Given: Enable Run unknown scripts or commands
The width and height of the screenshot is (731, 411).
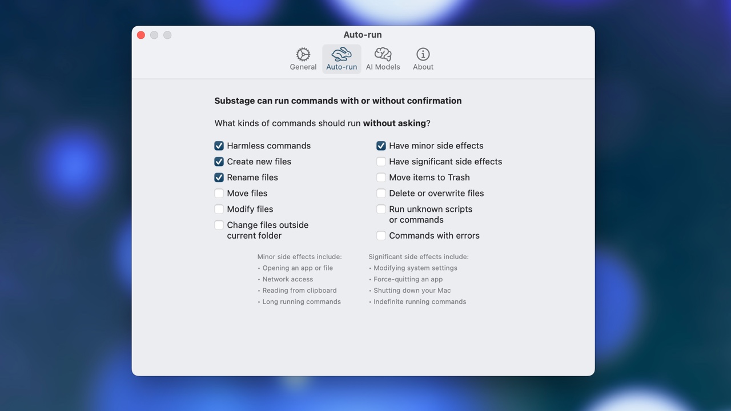Looking at the screenshot, I should coord(381,209).
